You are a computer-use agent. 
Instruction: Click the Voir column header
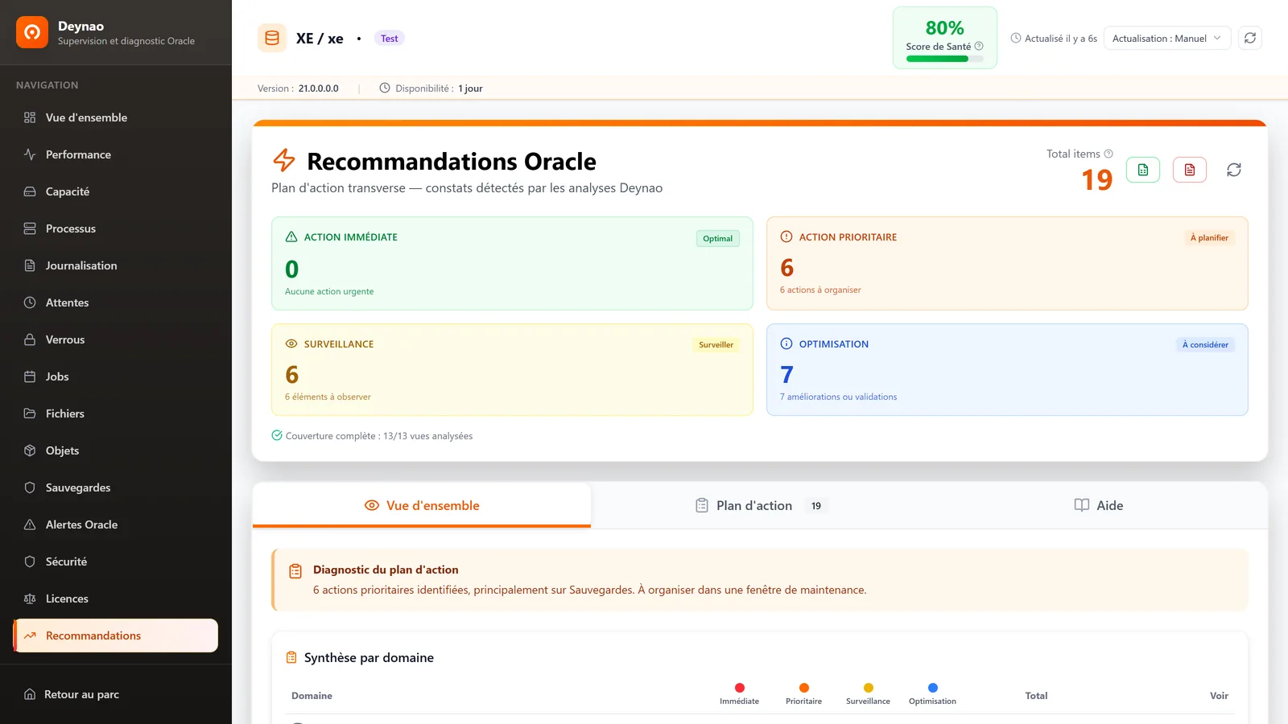pyautogui.click(x=1219, y=696)
